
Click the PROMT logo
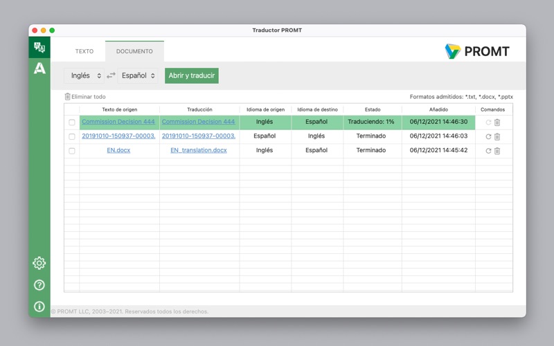click(477, 51)
